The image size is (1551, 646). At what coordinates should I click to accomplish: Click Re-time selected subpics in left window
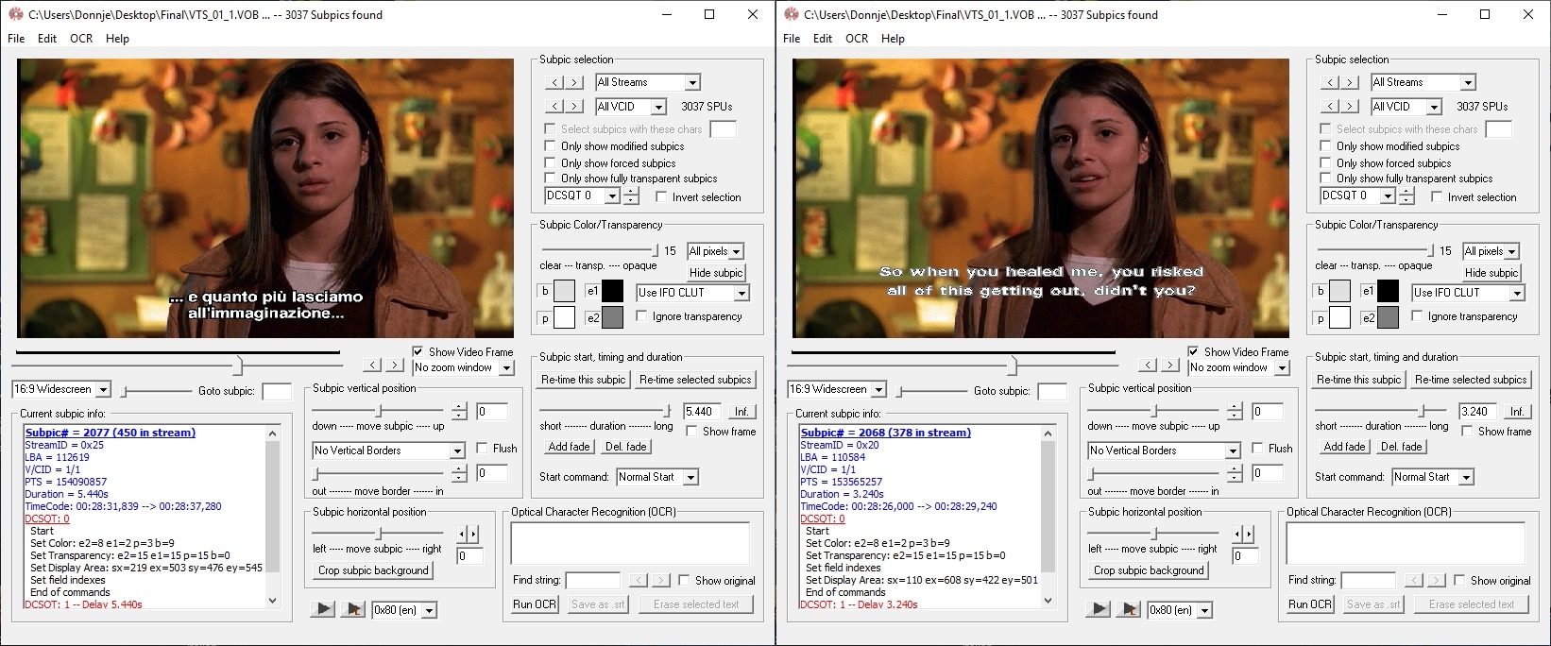tap(695, 379)
